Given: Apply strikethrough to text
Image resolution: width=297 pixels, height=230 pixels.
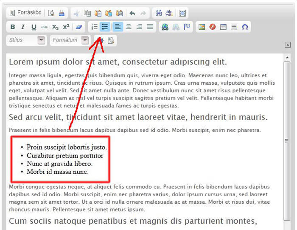Looking at the screenshot, I should (45, 27).
